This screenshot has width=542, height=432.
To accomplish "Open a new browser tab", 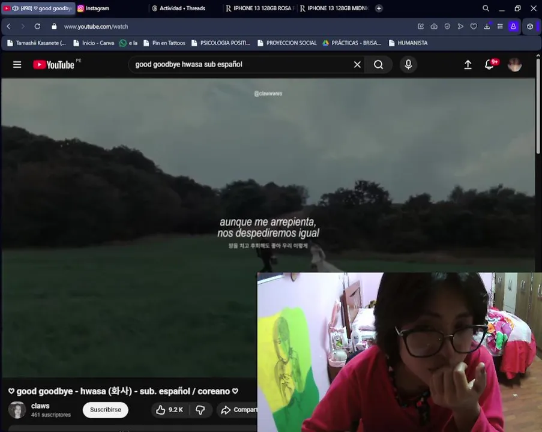I will (379, 8).
